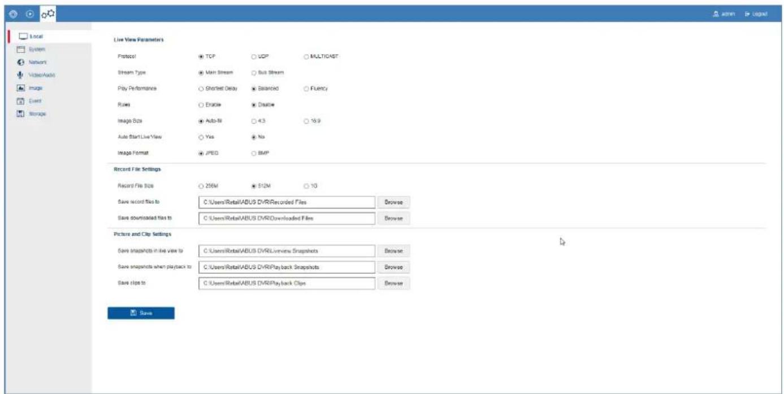Browse for the recorded files folder
The width and height of the screenshot is (784, 394).
393,202
